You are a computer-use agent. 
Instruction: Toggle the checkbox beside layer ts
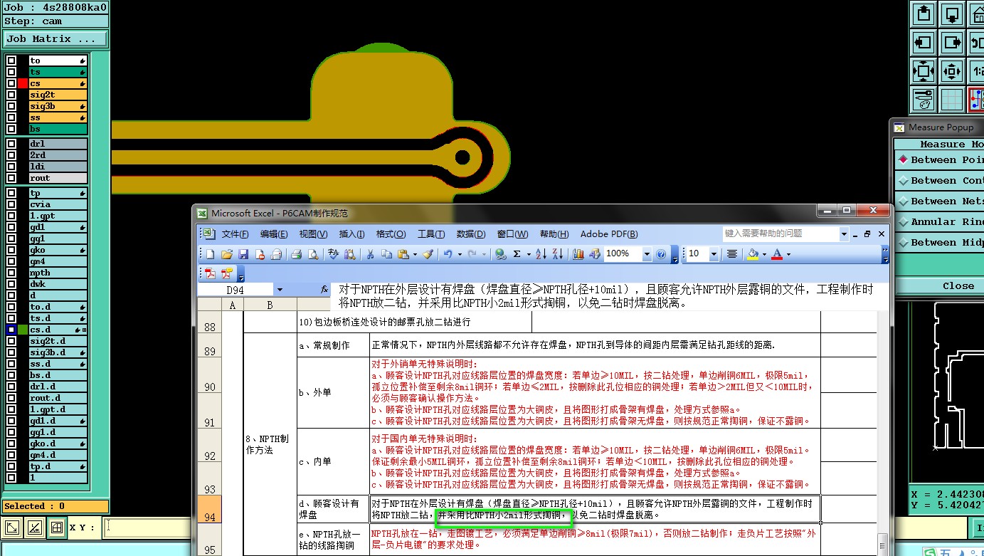[11, 72]
